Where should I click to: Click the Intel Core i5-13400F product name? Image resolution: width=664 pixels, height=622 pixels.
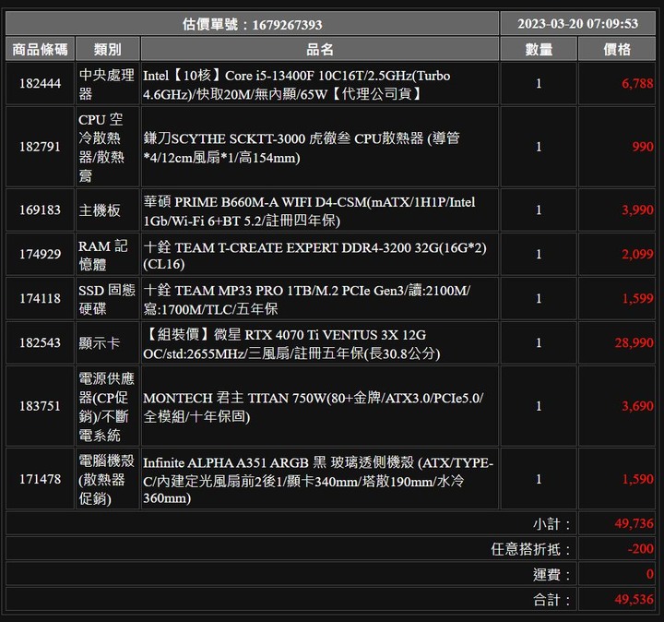296,84
